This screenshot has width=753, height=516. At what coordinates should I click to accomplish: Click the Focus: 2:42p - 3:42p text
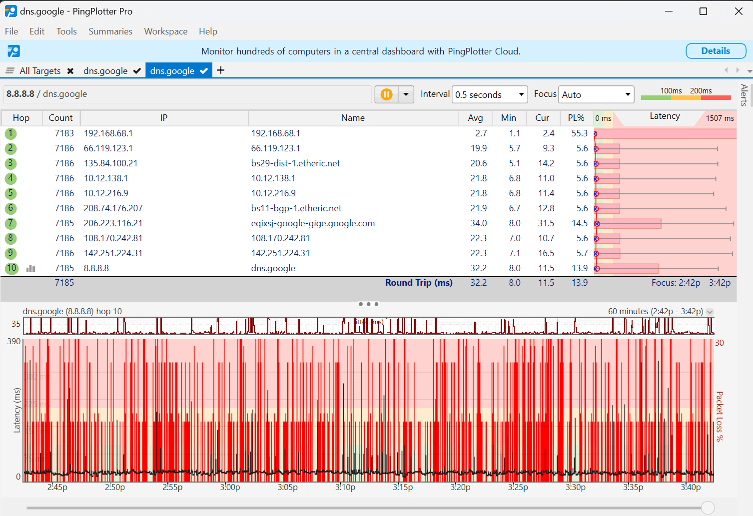691,283
